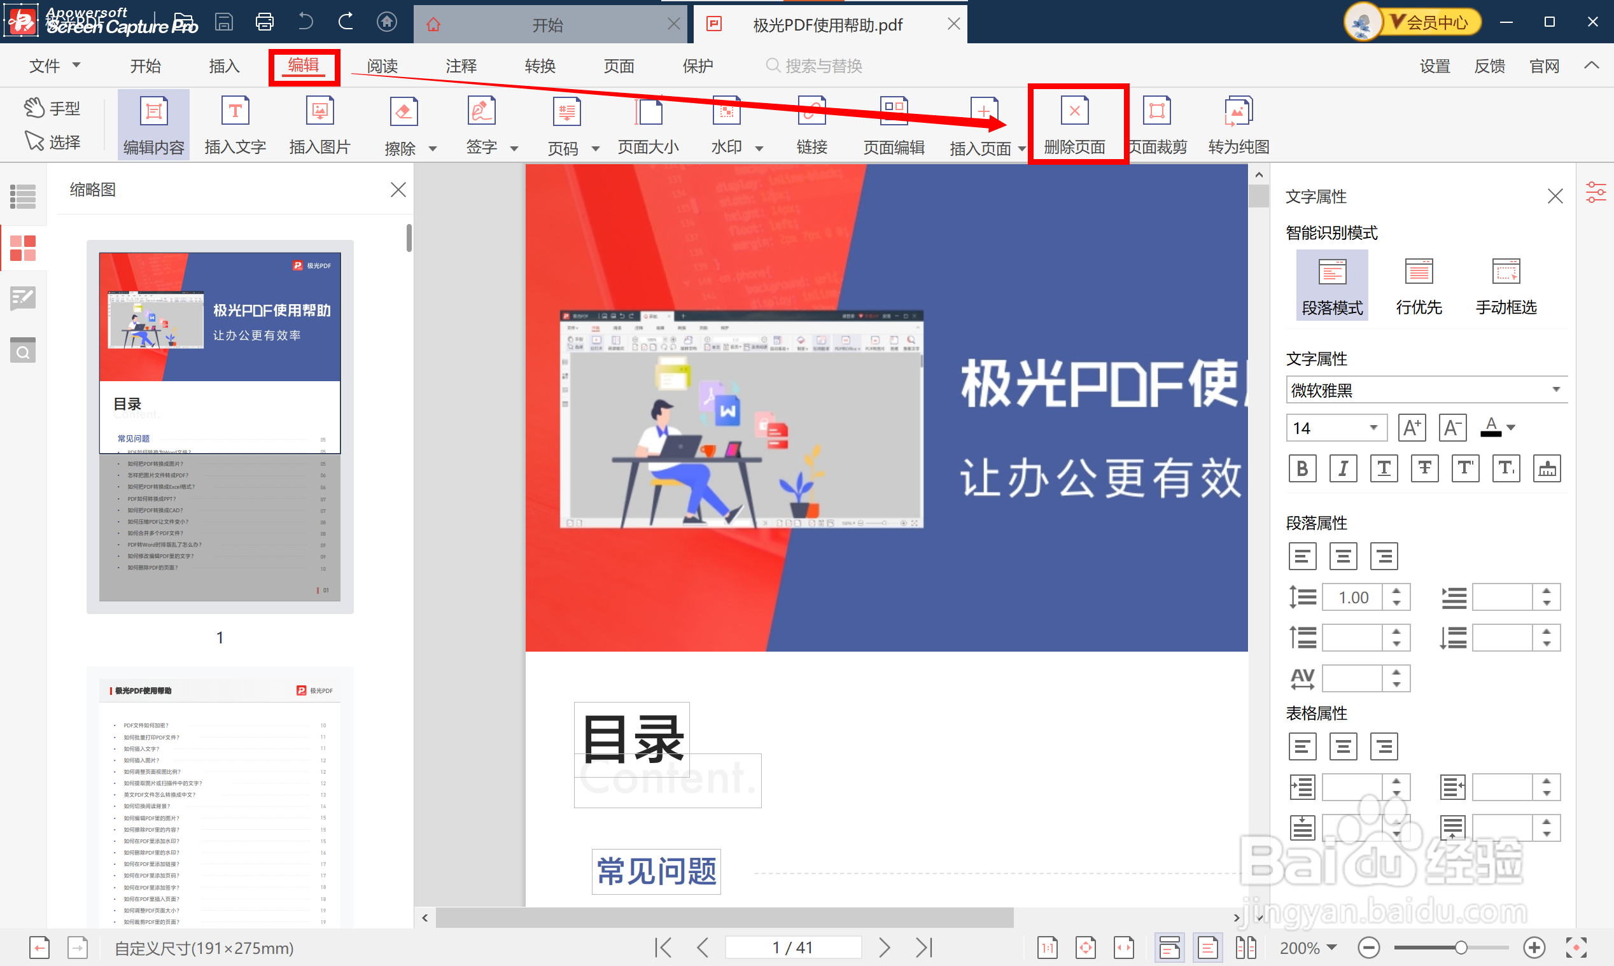Click the font color swatch
Viewport: 1614px width, 966px height.
[1491, 428]
